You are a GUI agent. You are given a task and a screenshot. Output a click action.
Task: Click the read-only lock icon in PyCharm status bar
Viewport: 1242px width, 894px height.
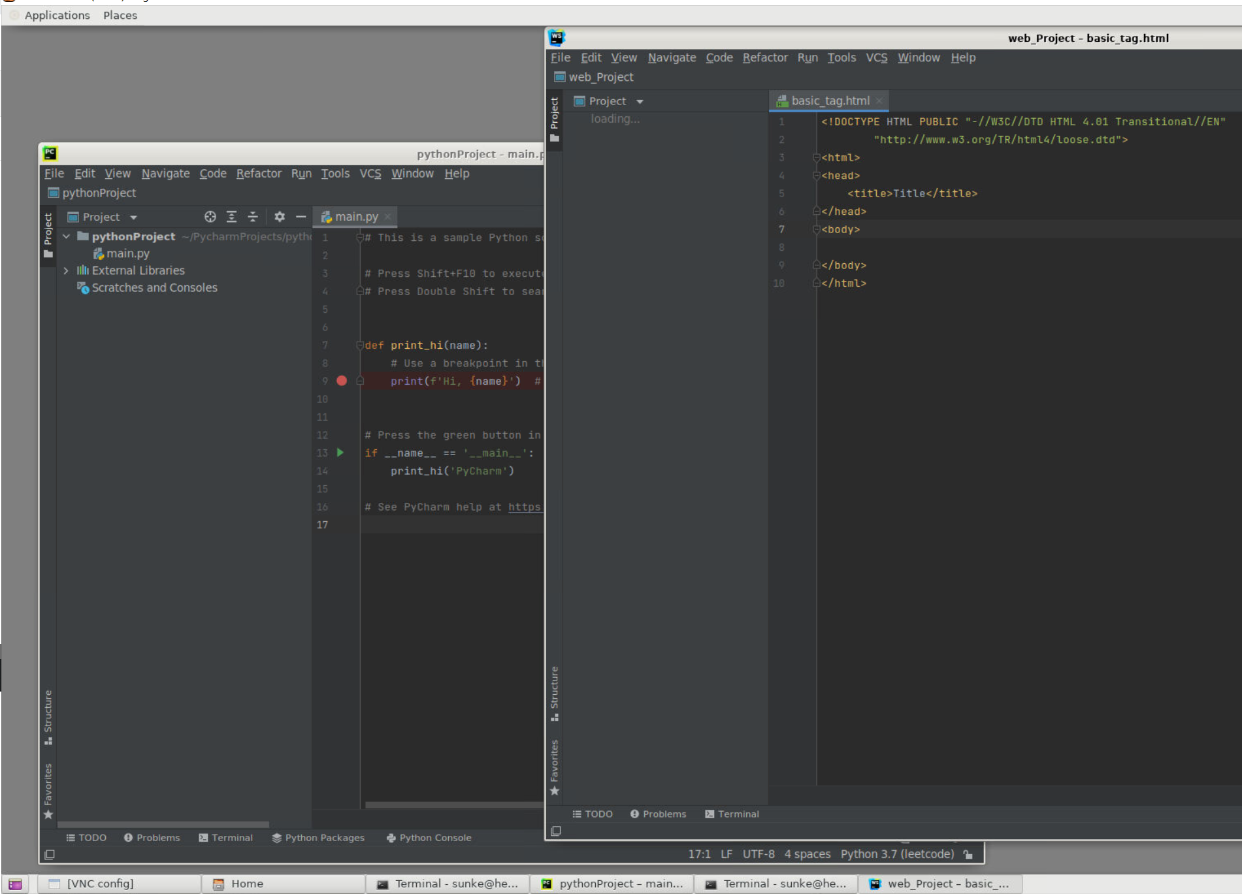pyautogui.click(x=968, y=854)
